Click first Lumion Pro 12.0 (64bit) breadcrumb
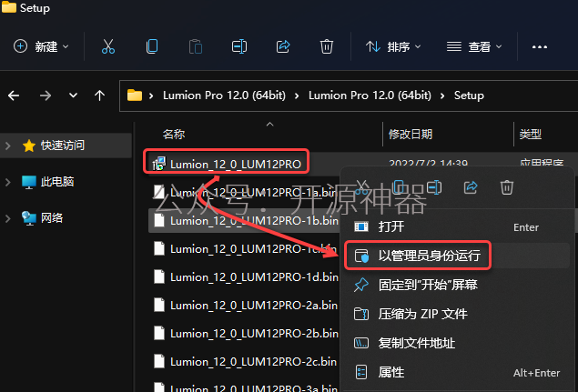578x392 pixels. (x=224, y=95)
